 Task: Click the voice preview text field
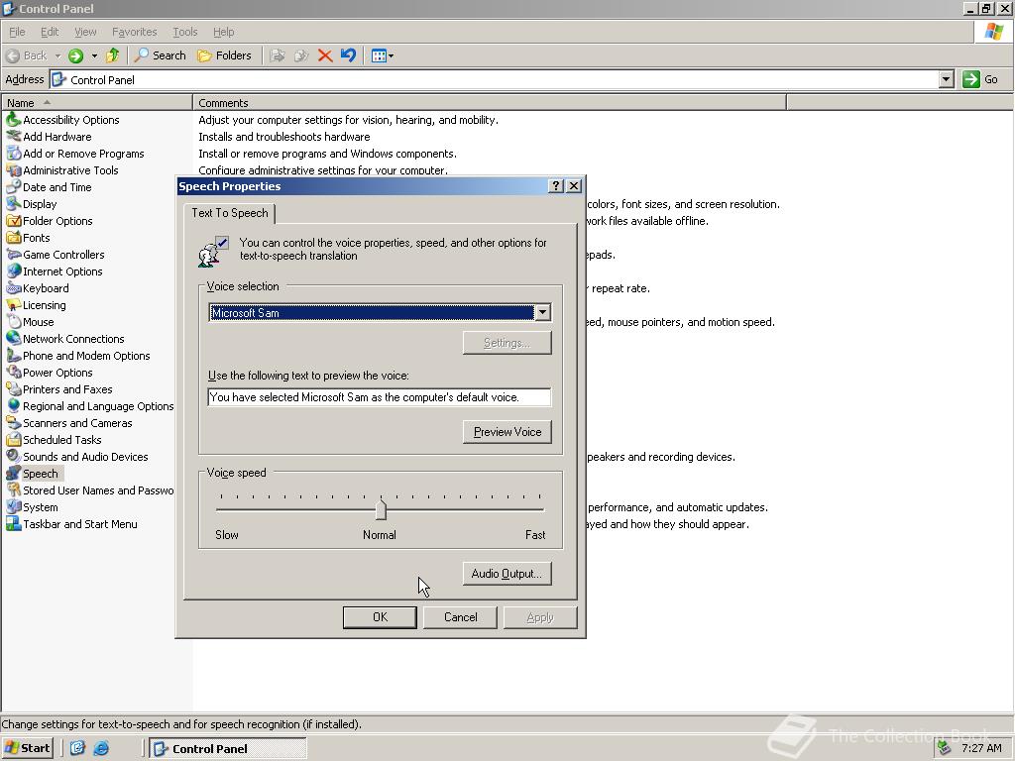pos(380,397)
